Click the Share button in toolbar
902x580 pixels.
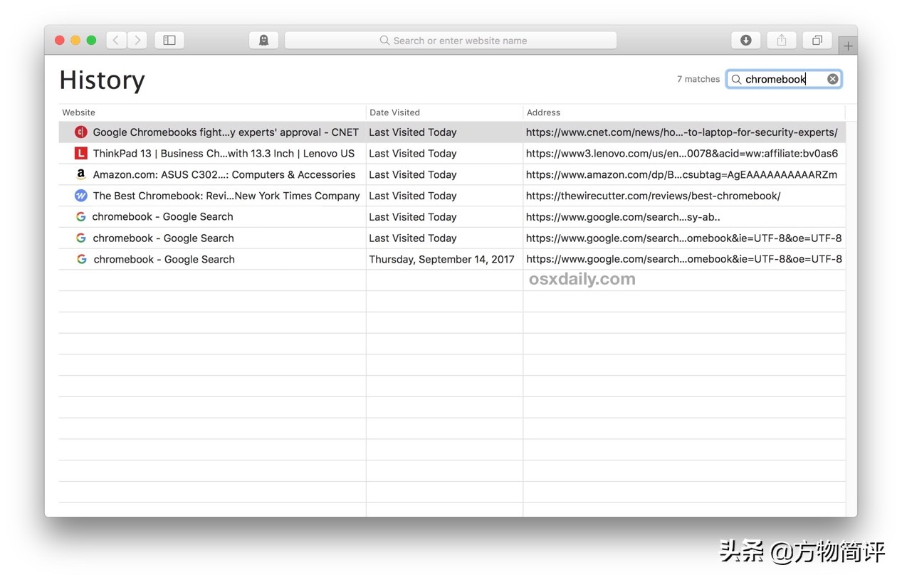781,41
